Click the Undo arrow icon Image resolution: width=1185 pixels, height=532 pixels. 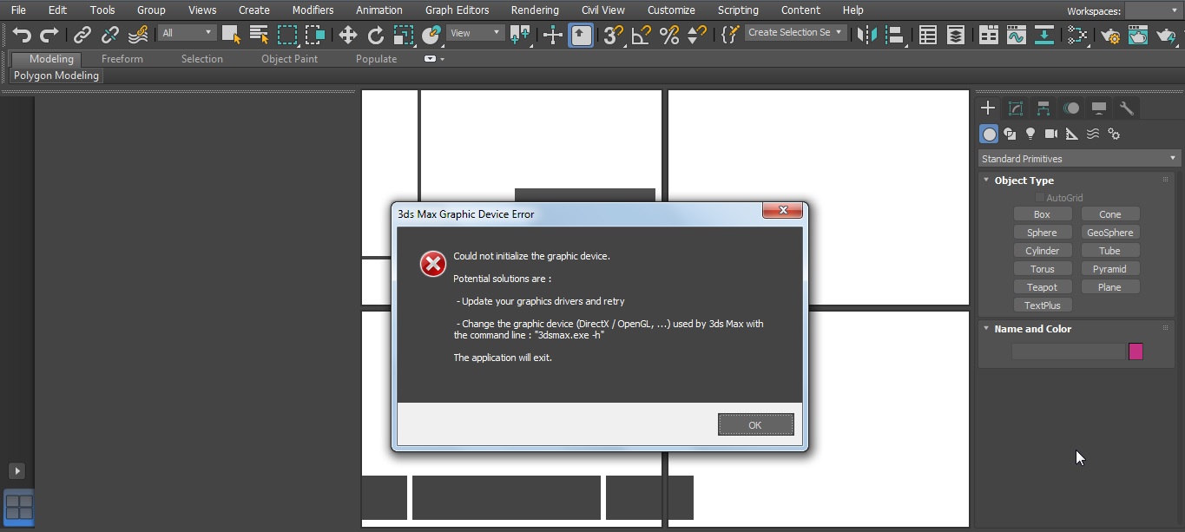point(22,35)
